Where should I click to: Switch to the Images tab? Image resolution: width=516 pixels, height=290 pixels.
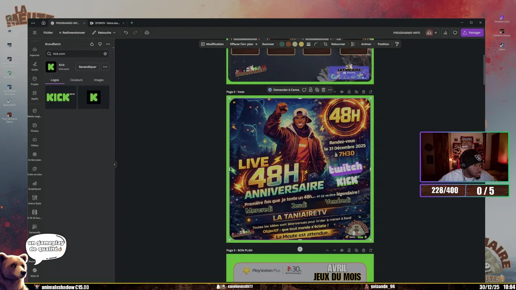pyautogui.click(x=98, y=80)
